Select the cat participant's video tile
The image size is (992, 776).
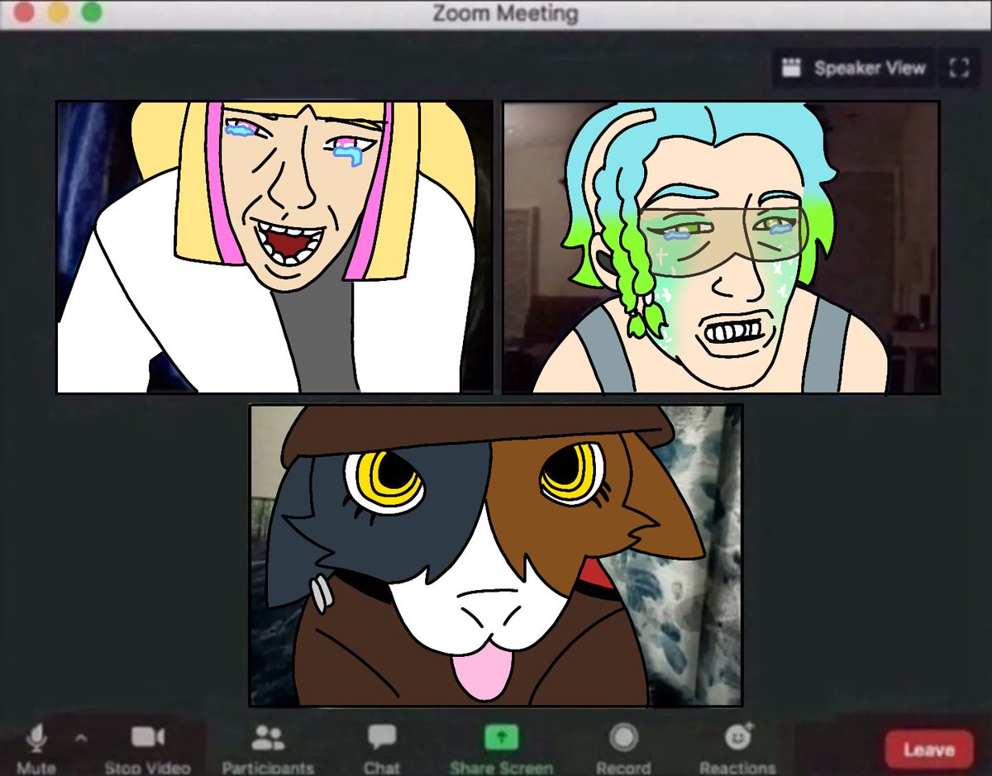pyautogui.click(x=496, y=555)
